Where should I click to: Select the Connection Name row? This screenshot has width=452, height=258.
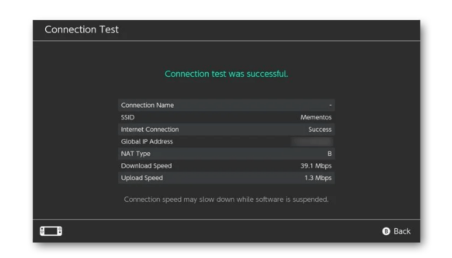tap(226, 105)
